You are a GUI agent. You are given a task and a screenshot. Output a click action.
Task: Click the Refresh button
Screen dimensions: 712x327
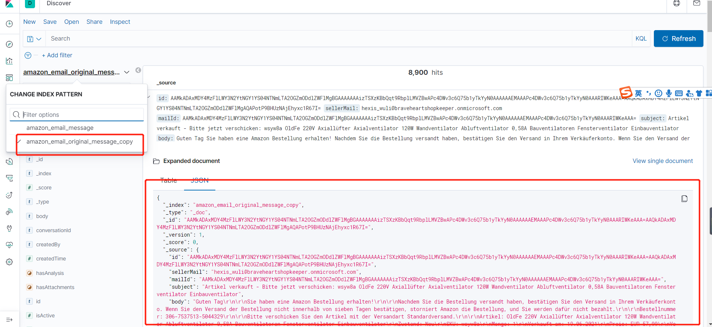pyautogui.click(x=678, y=39)
